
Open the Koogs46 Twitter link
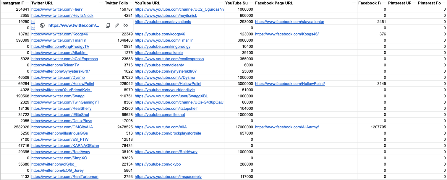point(60,34)
